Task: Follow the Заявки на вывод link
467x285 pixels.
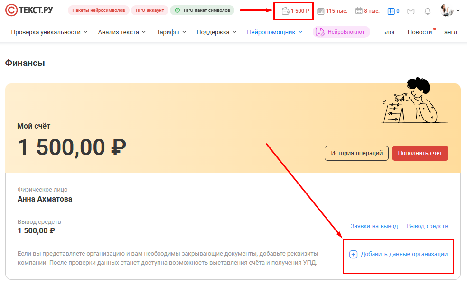Action: click(374, 226)
